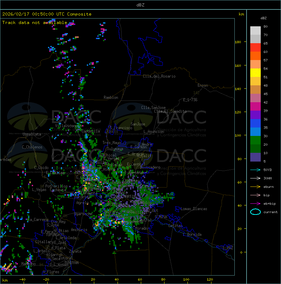
Task: Click the 100 km vertical axis tick
Action: pos(238,136)
